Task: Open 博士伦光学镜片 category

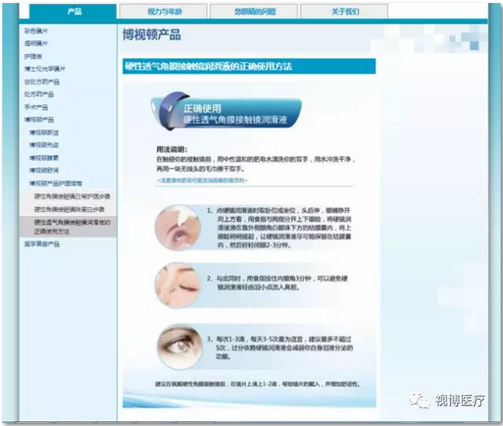Action: click(44, 69)
